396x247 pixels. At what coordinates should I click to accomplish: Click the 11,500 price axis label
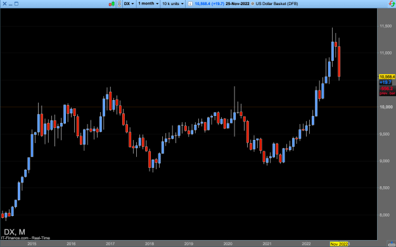[x=386, y=26]
